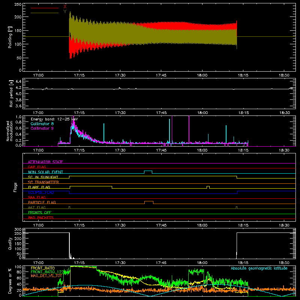Click the SC_TRANSMITTER flag label
Screen dimensions: 300x300
(43, 182)
